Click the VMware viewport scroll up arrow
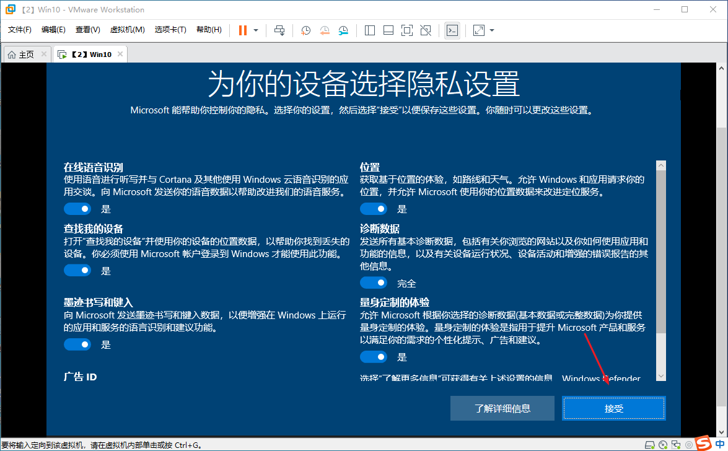728x451 pixels. [721, 68]
